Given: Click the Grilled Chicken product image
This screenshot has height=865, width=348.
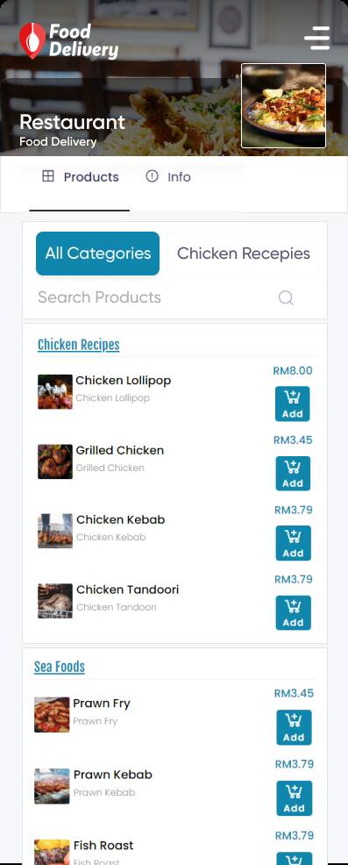Looking at the screenshot, I should pyautogui.click(x=55, y=461).
